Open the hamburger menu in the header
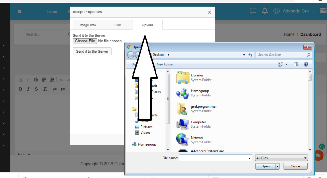Screen dimensions: 327x178 19,11
